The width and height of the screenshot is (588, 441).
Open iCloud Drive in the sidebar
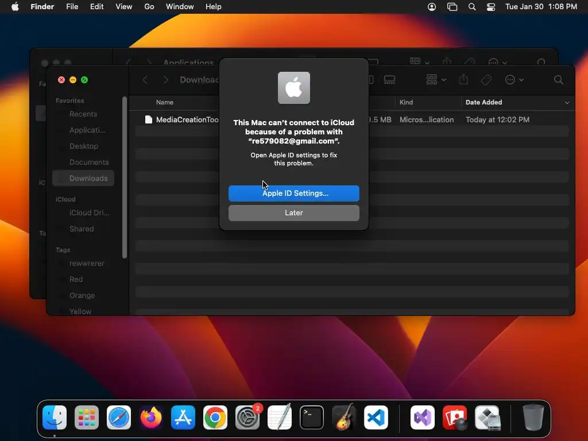coord(83,212)
